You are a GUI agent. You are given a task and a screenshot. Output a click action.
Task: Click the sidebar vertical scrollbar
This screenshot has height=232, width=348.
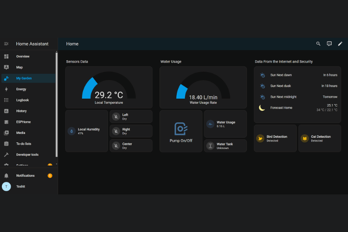click(x=56, y=104)
